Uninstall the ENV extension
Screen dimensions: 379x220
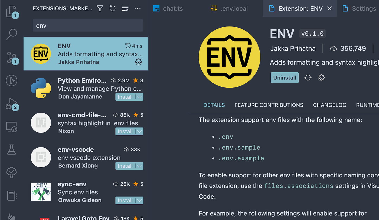(x=285, y=78)
